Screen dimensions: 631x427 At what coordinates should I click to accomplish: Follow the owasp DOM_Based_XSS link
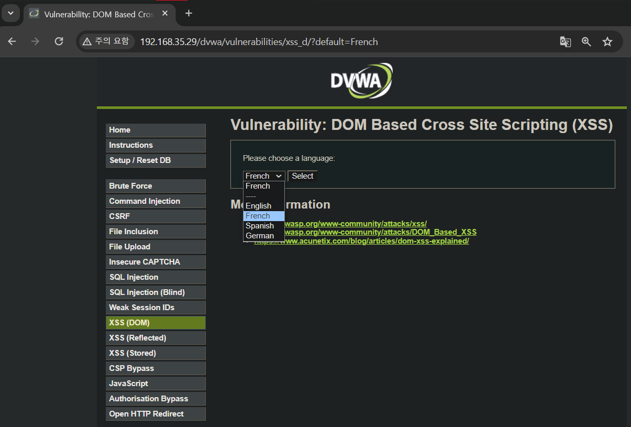(x=381, y=232)
